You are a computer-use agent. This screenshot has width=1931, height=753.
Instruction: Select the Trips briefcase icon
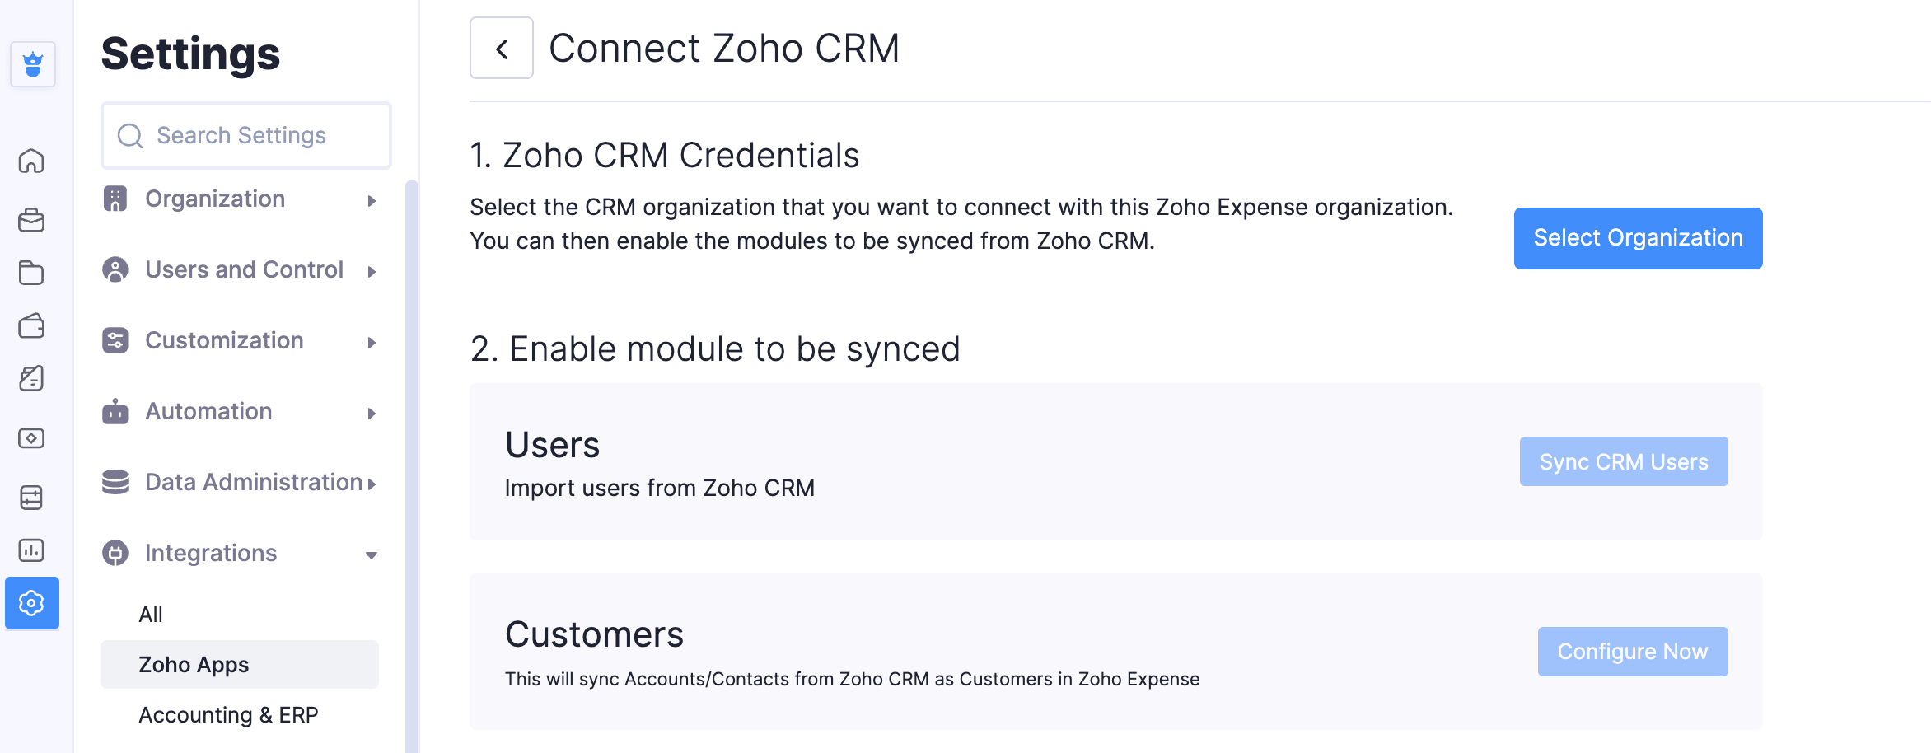pos(31,220)
